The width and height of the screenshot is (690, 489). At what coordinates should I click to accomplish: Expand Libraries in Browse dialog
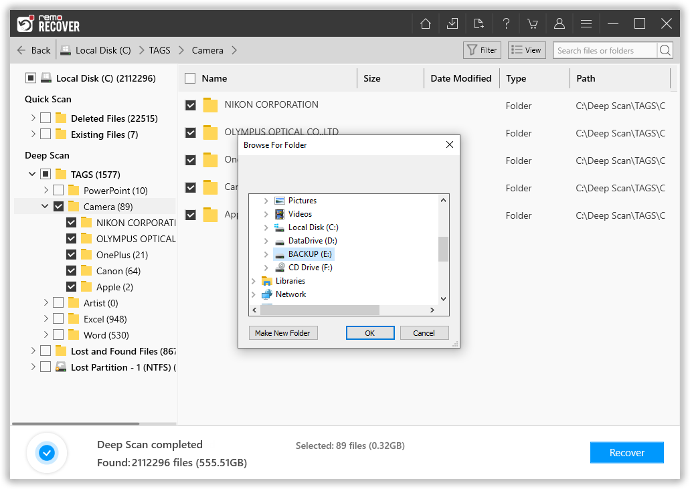254,281
